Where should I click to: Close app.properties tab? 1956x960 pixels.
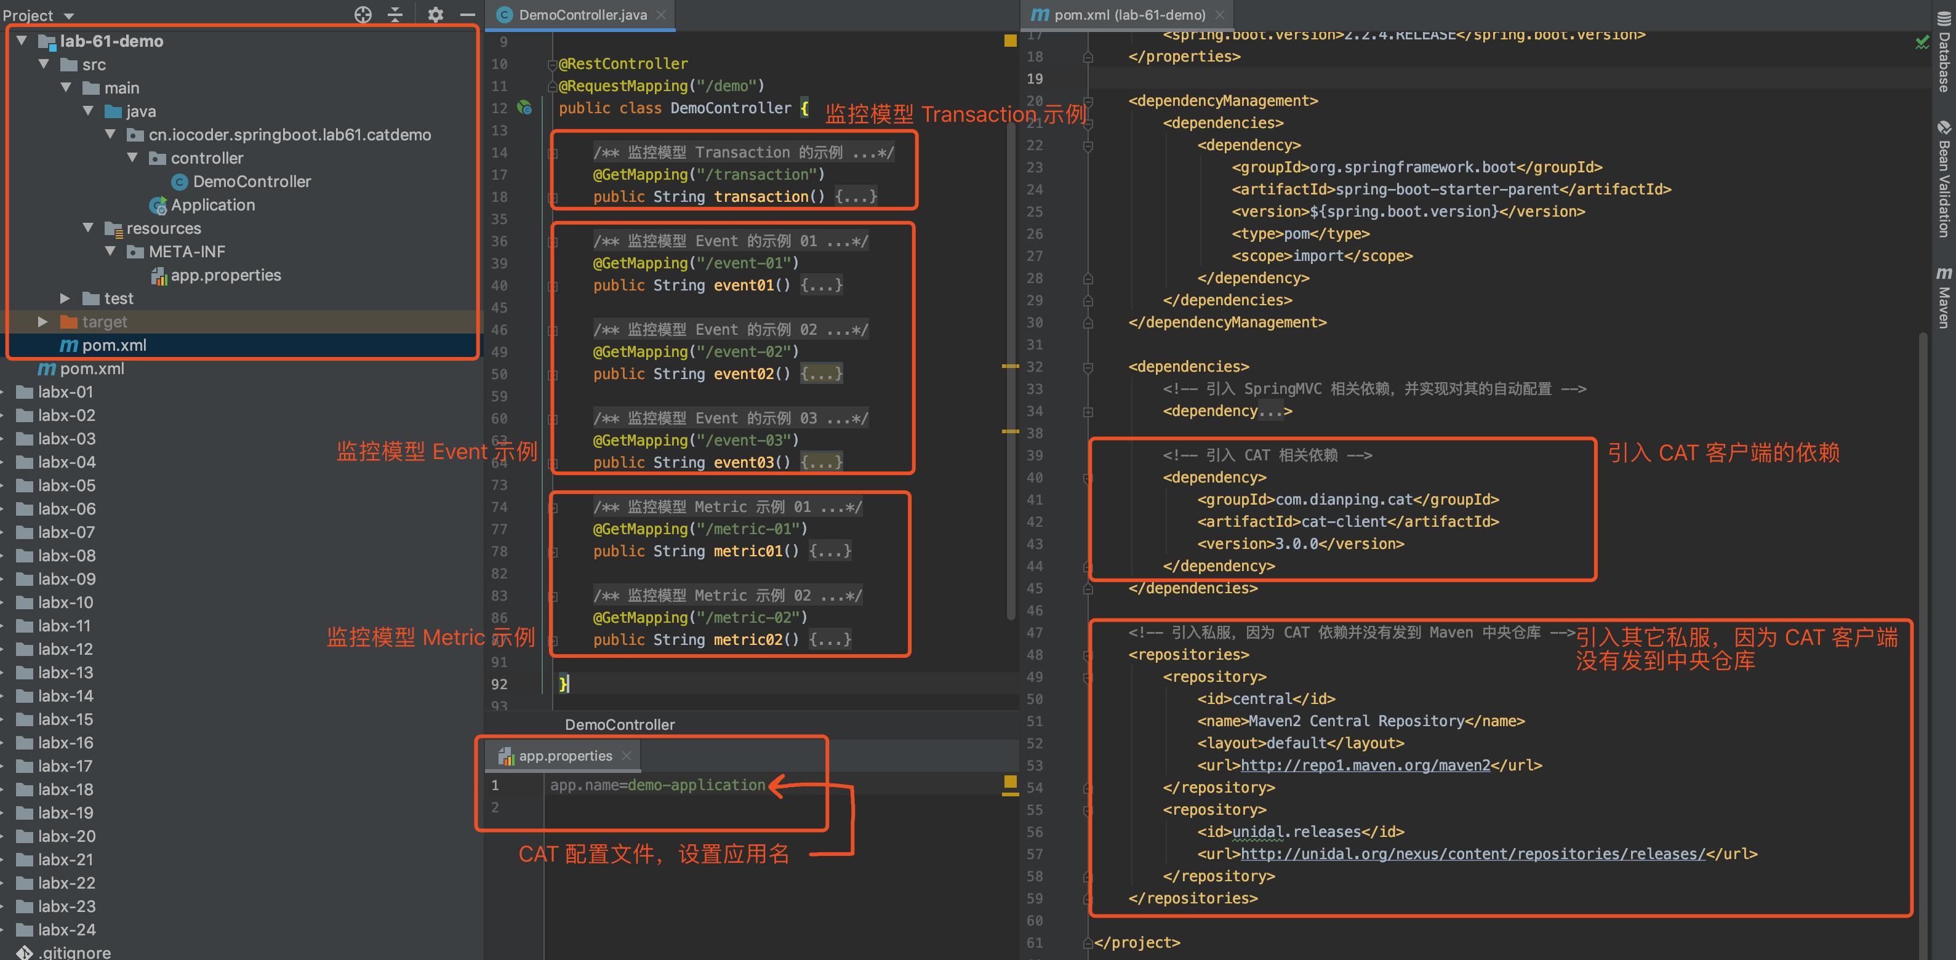point(627,756)
